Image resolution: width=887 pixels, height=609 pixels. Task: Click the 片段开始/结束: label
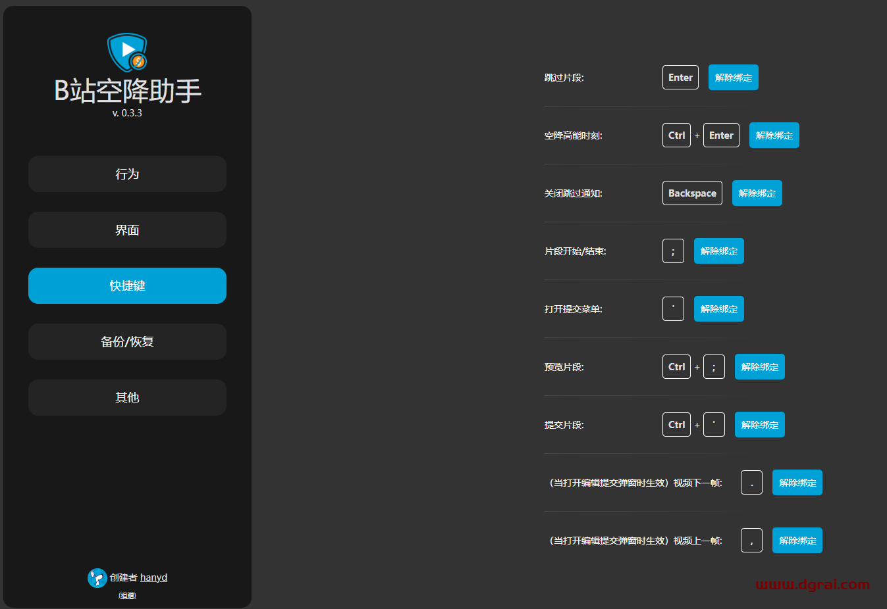tap(576, 251)
